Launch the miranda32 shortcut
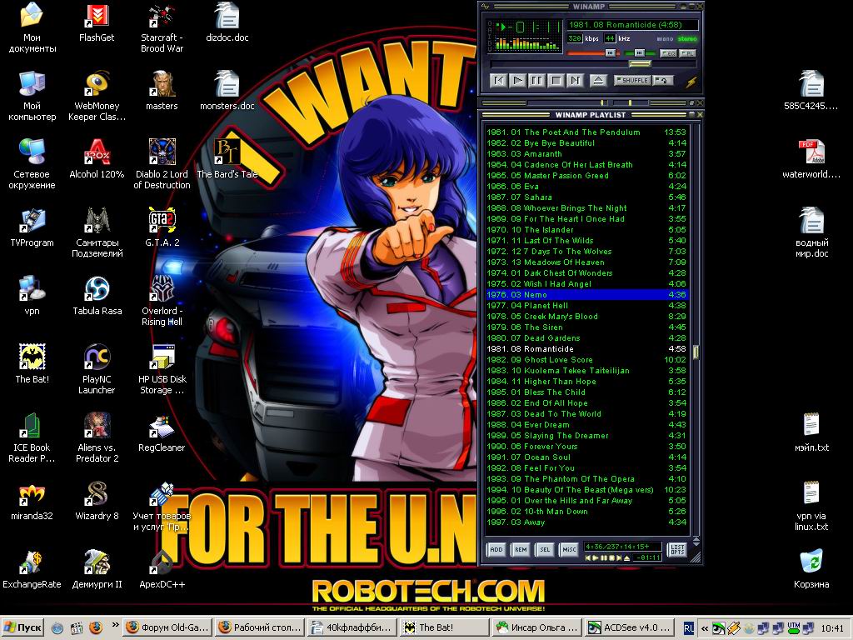853x640 pixels. [32, 501]
